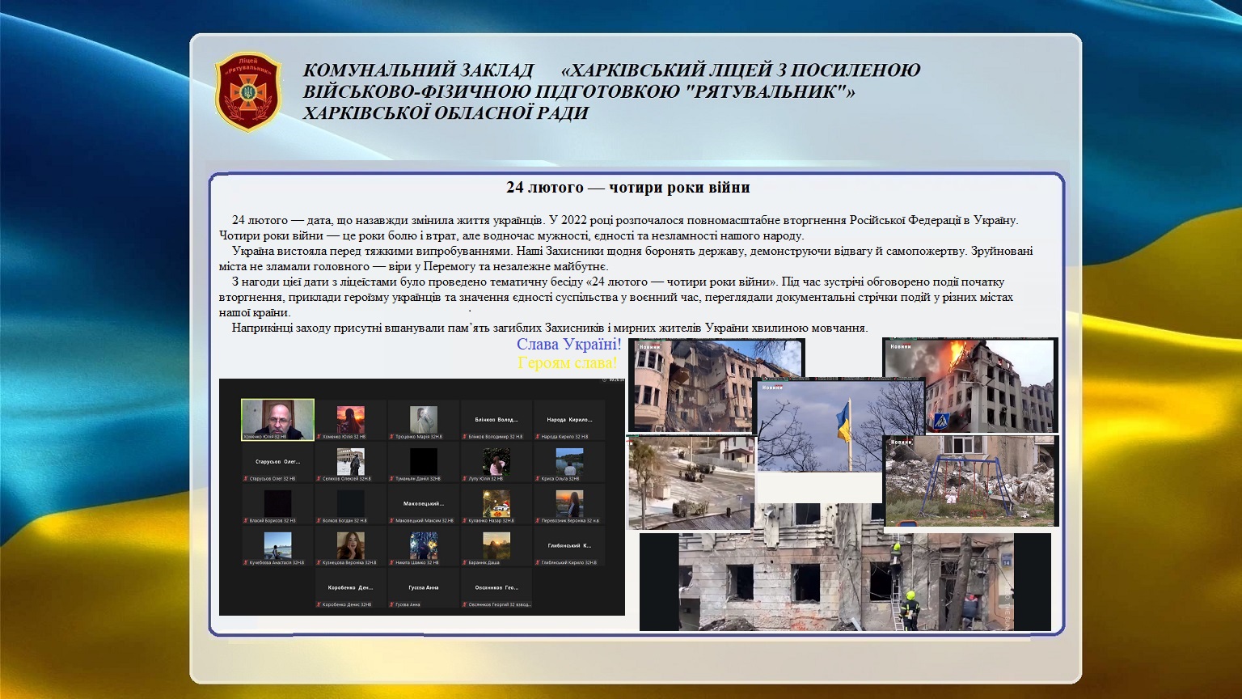
Task: Open the military vehicles on snowy street photo
Action: (x=691, y=482)
